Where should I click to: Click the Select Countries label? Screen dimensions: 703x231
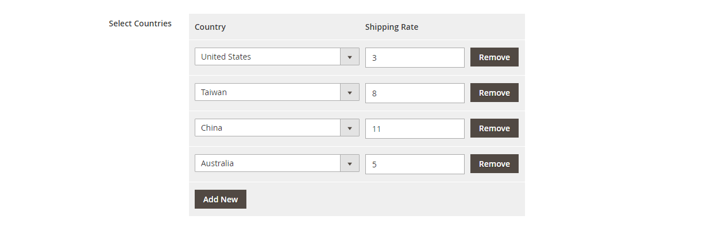140,24
